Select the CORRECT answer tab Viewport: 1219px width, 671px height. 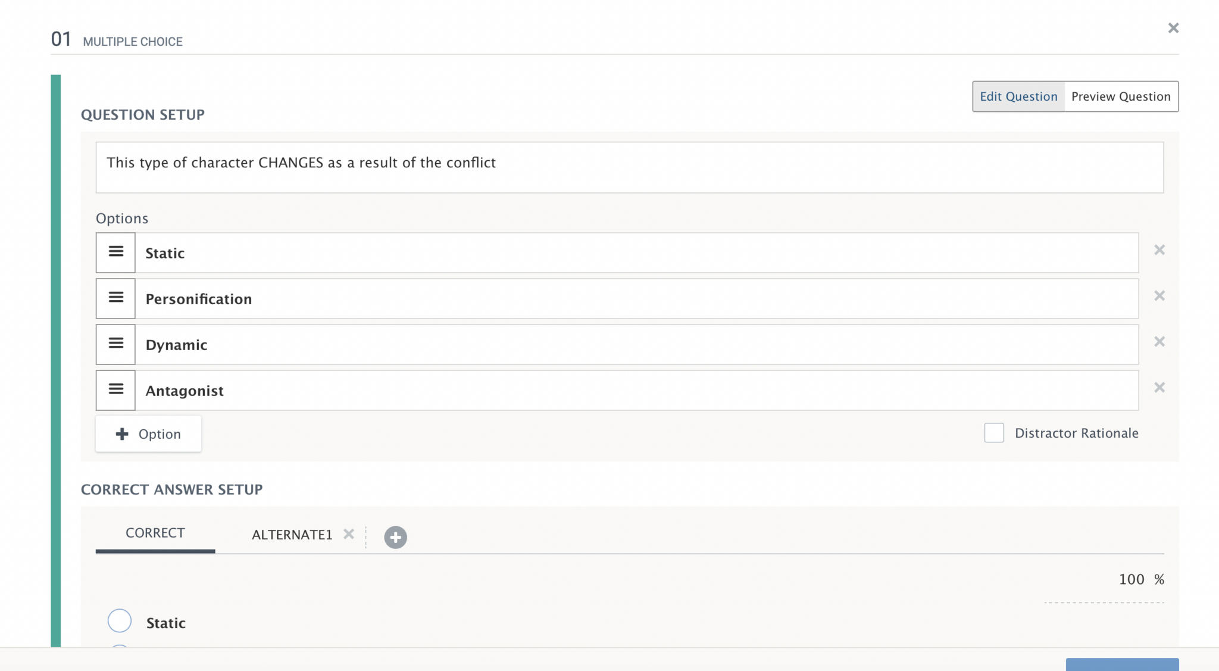[x=155, y=533]
